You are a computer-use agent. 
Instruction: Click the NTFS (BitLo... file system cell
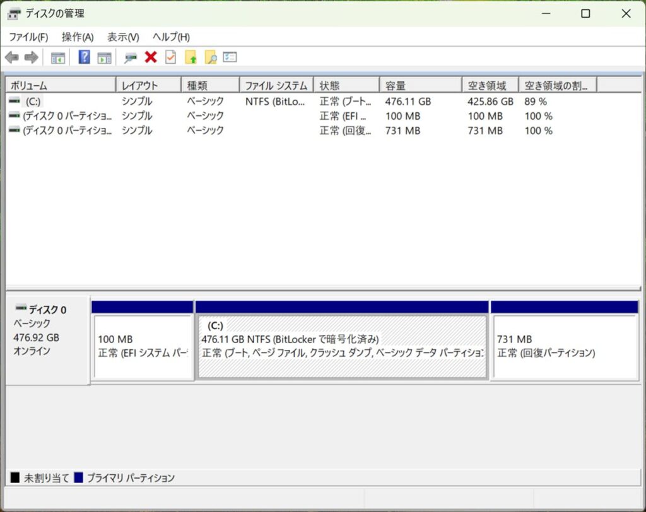coord(275,102)
